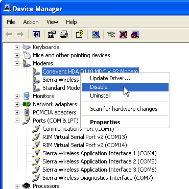Collapse the Modems category
The image size is (189, 189).
point(17,63)
